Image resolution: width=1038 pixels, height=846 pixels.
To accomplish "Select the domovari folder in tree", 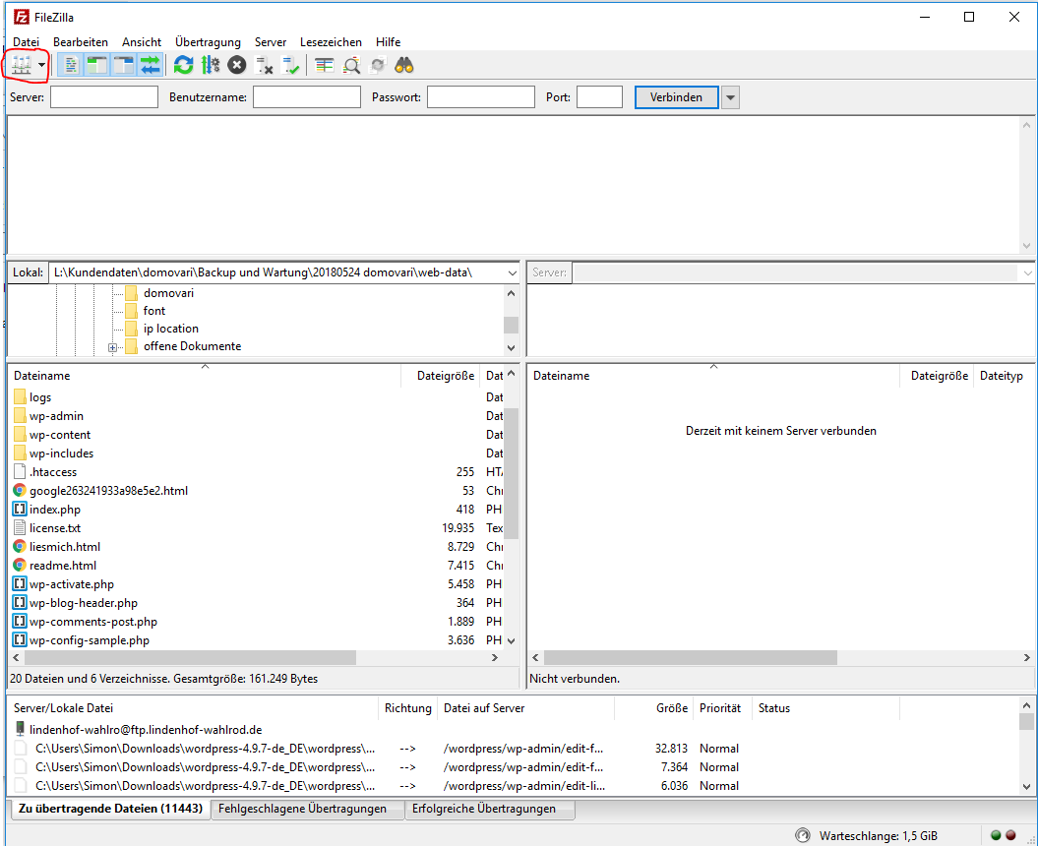I will (168, 292).
